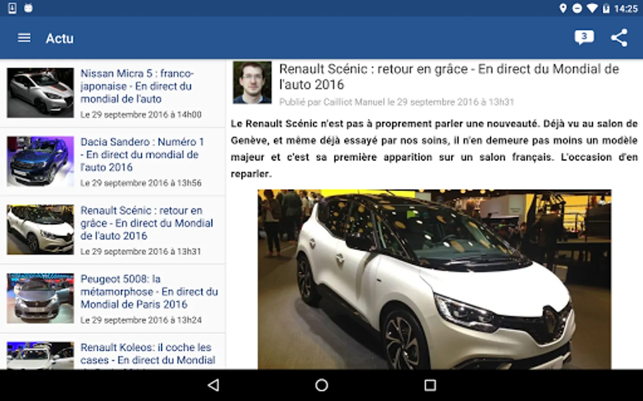This screenshot has height=401, width=643.
Task: Click the Peugeot 5008 thumbnail image
Action: tap(40, 299)
